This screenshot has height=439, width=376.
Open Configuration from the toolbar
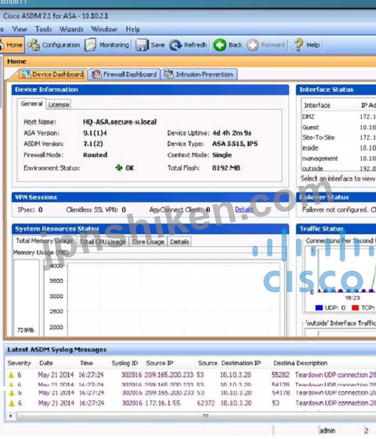(x=54, y=45)
